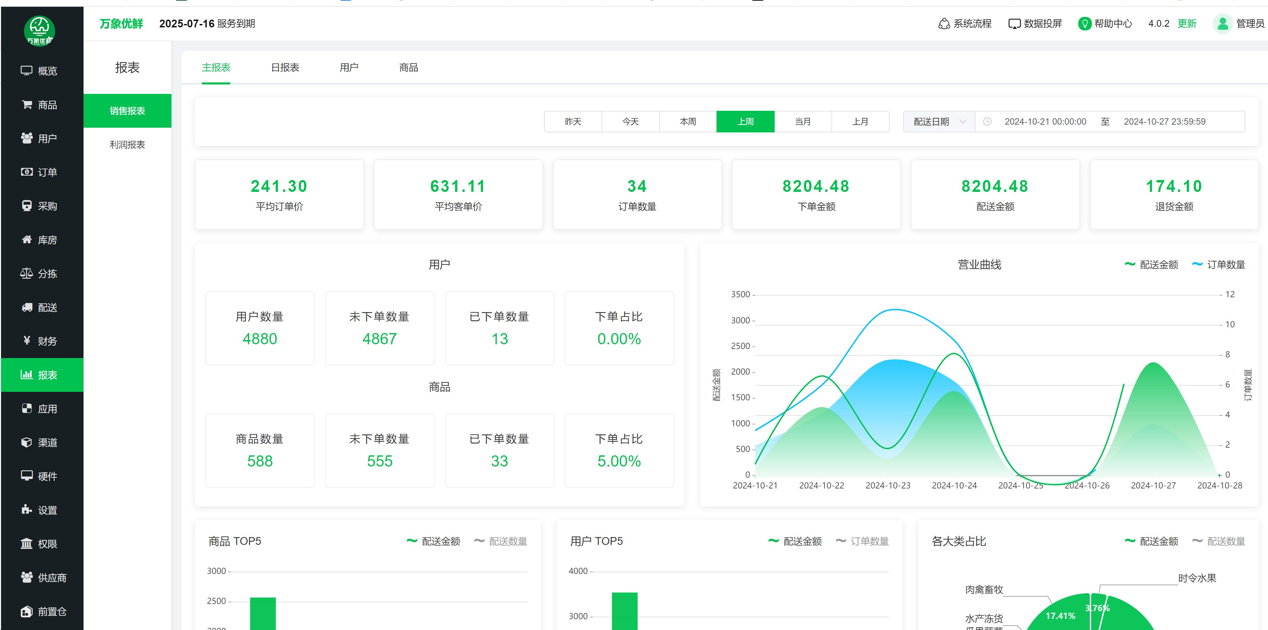Image resolution: width=1268 pixels, height=630 pixels.
Task: Toggle 配送金额 legend in 营业曲线 chart
Action: point(1151,264)
